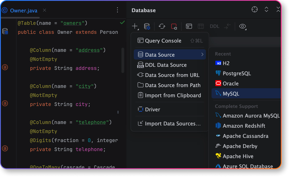Click the database table gutter icon
The width and height of the screenshot is (289, 177).
pyautogui.click(x=5, y=31)
